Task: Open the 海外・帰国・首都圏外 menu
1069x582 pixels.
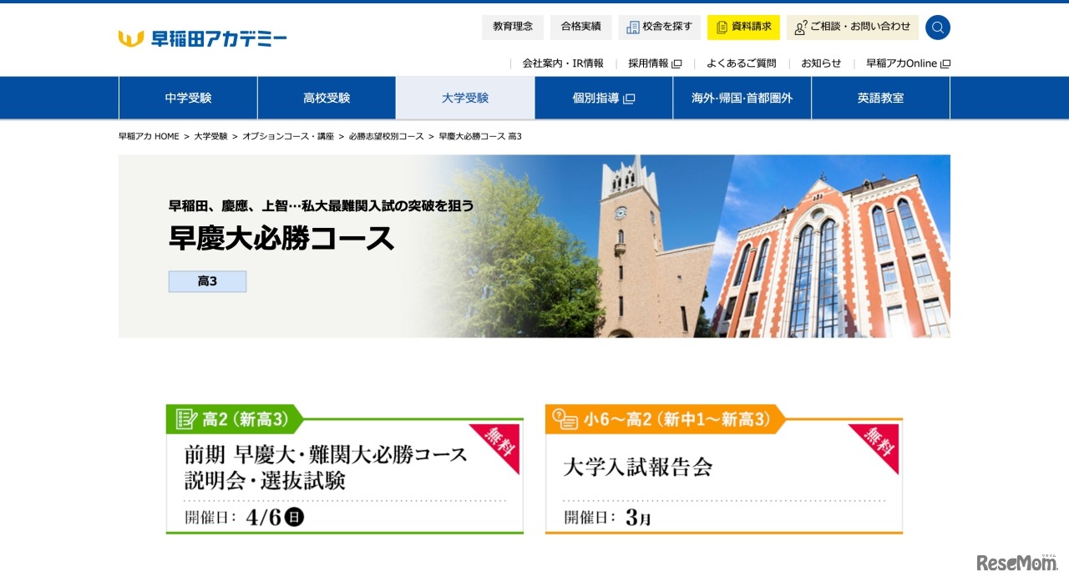Action: point(742,98)
